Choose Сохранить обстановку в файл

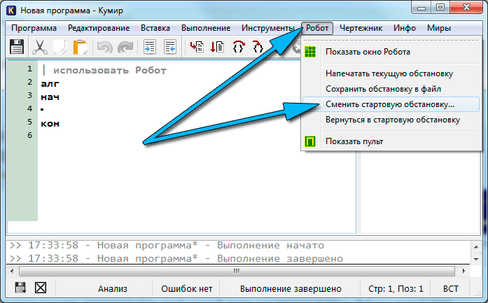[x=391, y=89]
